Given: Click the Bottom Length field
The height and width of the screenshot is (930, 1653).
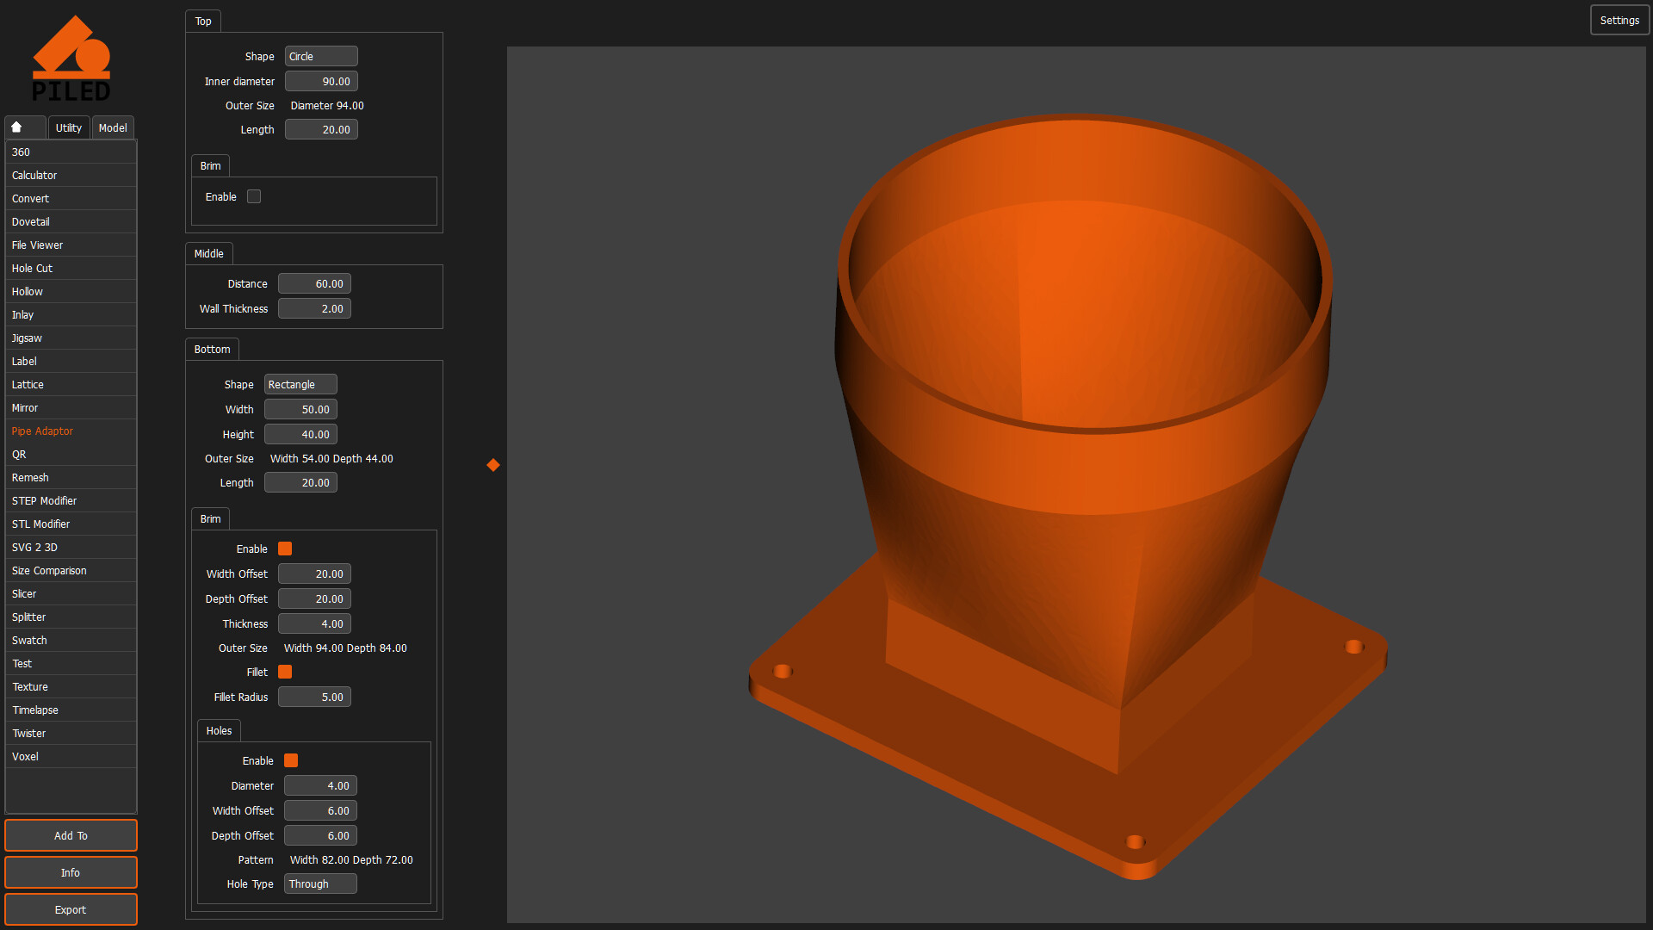Looking at the screenshot, I should point(300,482).
